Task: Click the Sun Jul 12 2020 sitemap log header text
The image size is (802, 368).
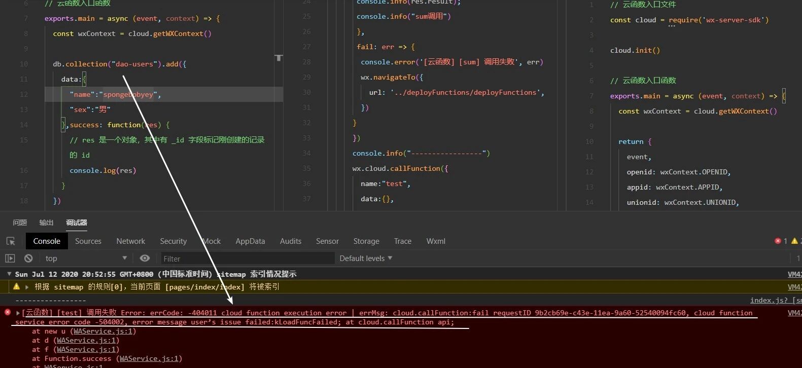Action: (156, 274)
